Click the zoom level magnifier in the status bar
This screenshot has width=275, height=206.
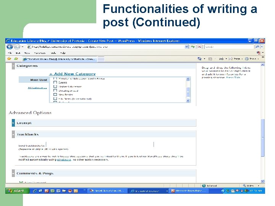pos(244,186)
